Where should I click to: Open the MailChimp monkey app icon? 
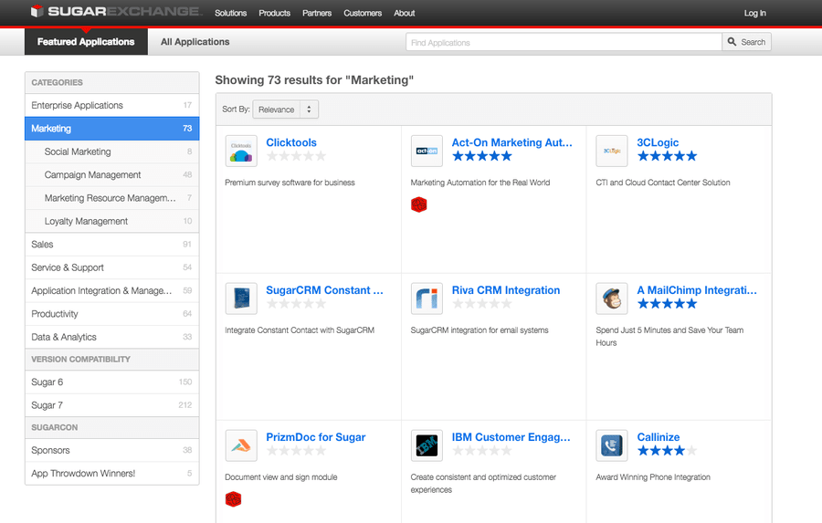pyautogui.click(x=612, y=298)
